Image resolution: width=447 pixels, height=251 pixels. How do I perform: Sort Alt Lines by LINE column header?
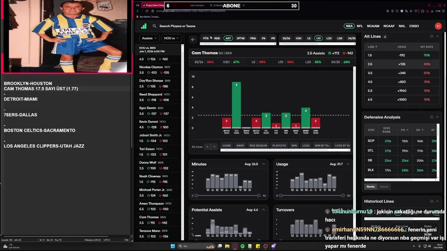(x=373, y=47)
